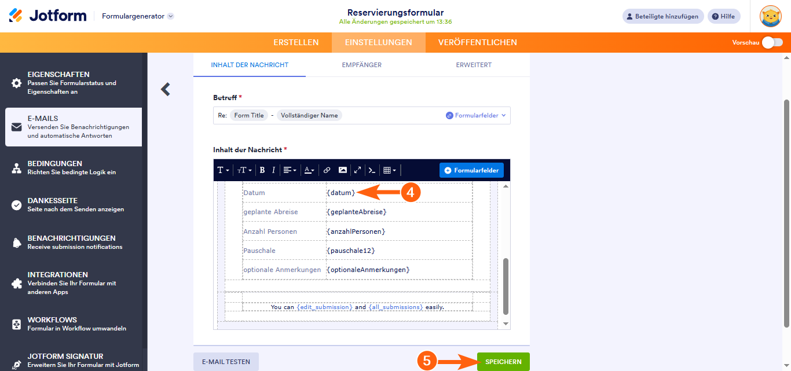Click the back arrow beside email settings
Screen dimensions: 791x371
click(166, 89)
